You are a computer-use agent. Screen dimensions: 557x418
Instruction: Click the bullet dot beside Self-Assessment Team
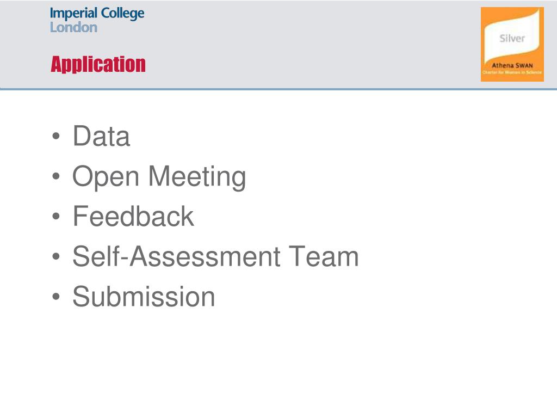click(x=56, y=256)
